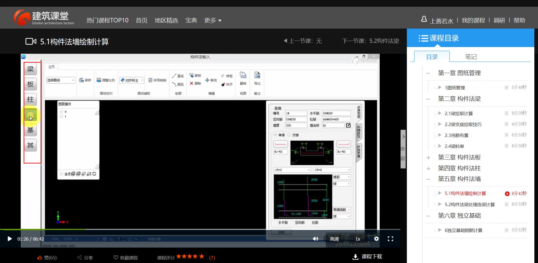Viewport: 538px width, 263px height.
Task: Collapse 第一章 图纸管理 chapter
Action: coord(428,73)
